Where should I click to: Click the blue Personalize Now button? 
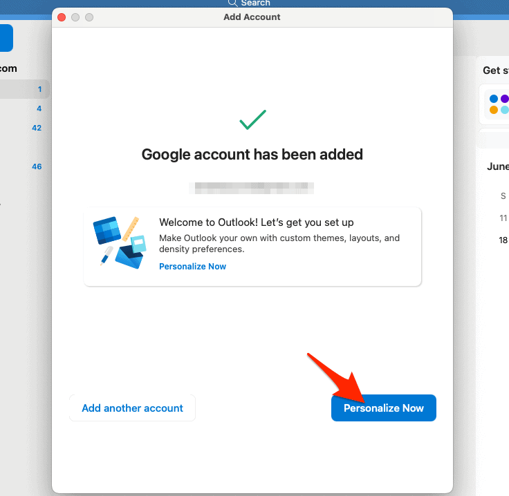point(383,408)
